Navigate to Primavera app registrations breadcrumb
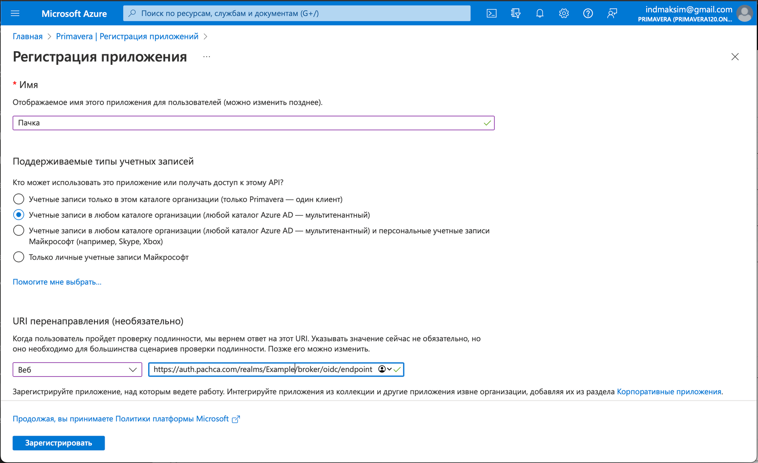The height and width of the screenshot is (463, 758). (x=127, y=36)
